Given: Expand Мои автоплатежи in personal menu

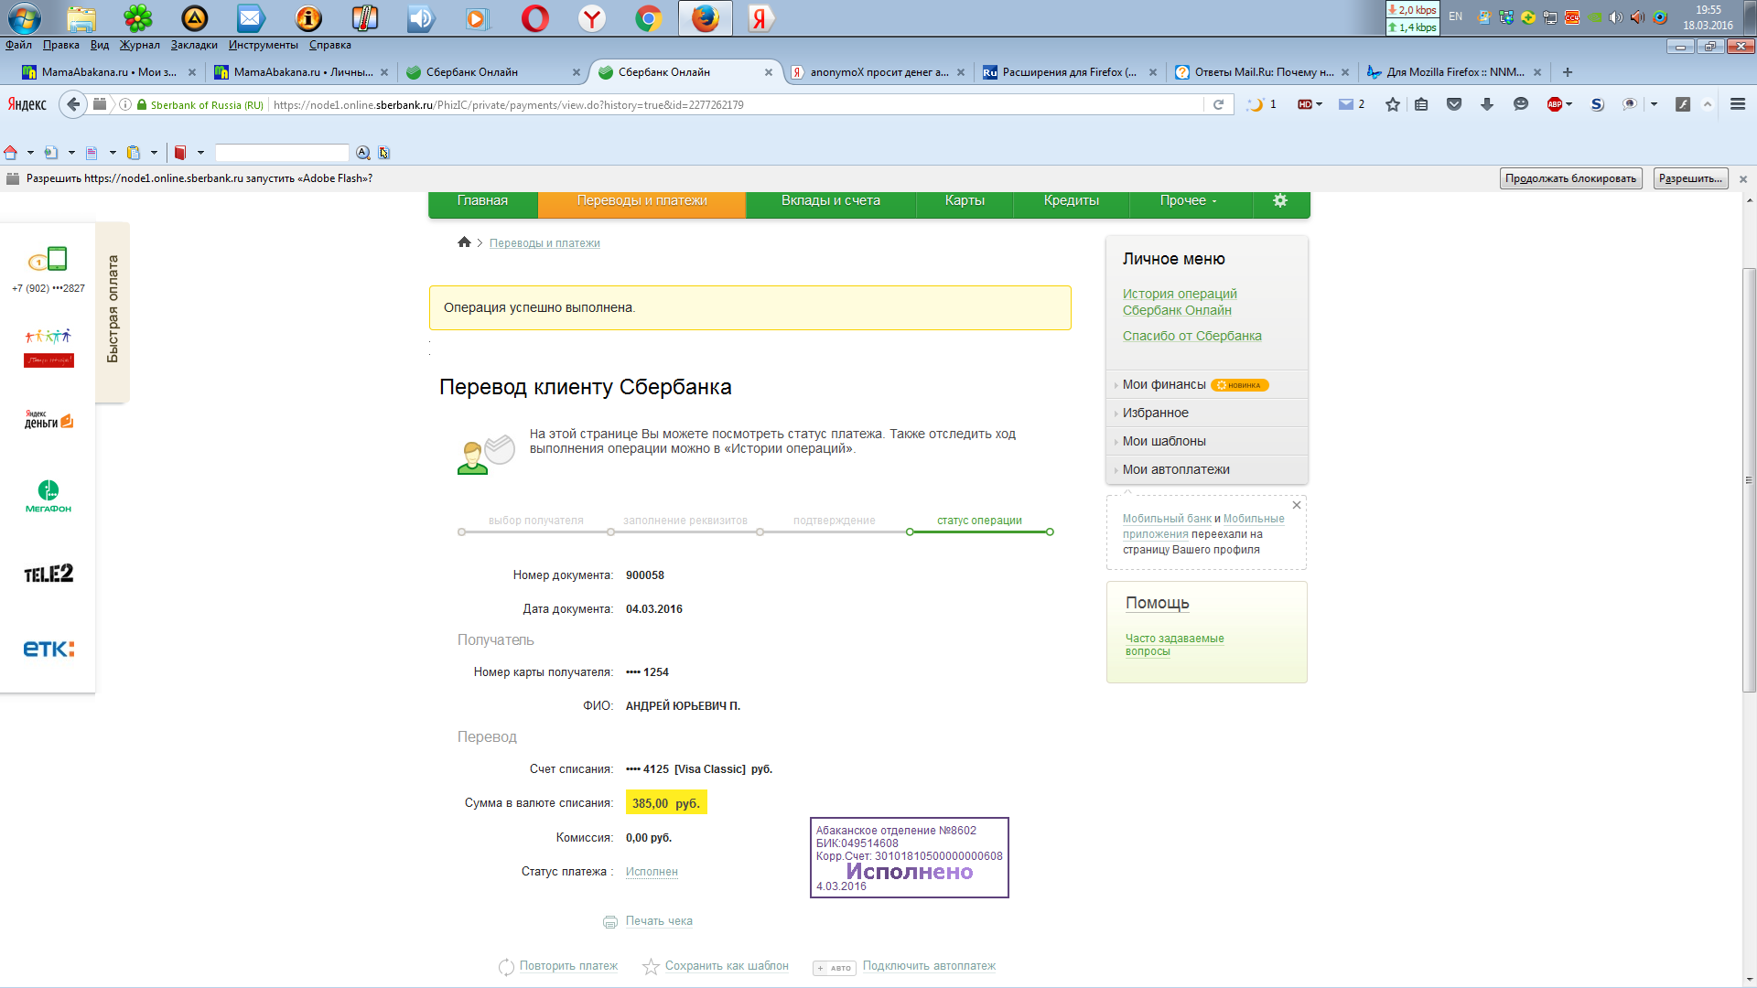Looking at the screenshot, I should click(x=1176, y=469).
